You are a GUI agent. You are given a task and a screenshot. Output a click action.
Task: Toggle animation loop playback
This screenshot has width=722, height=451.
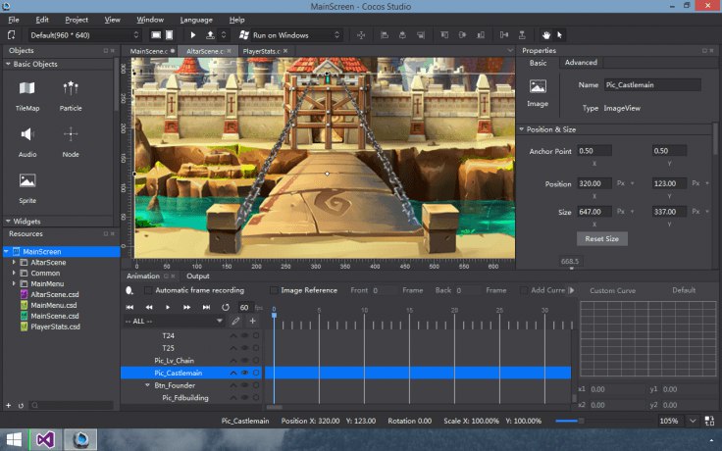[x=226, y=307]
